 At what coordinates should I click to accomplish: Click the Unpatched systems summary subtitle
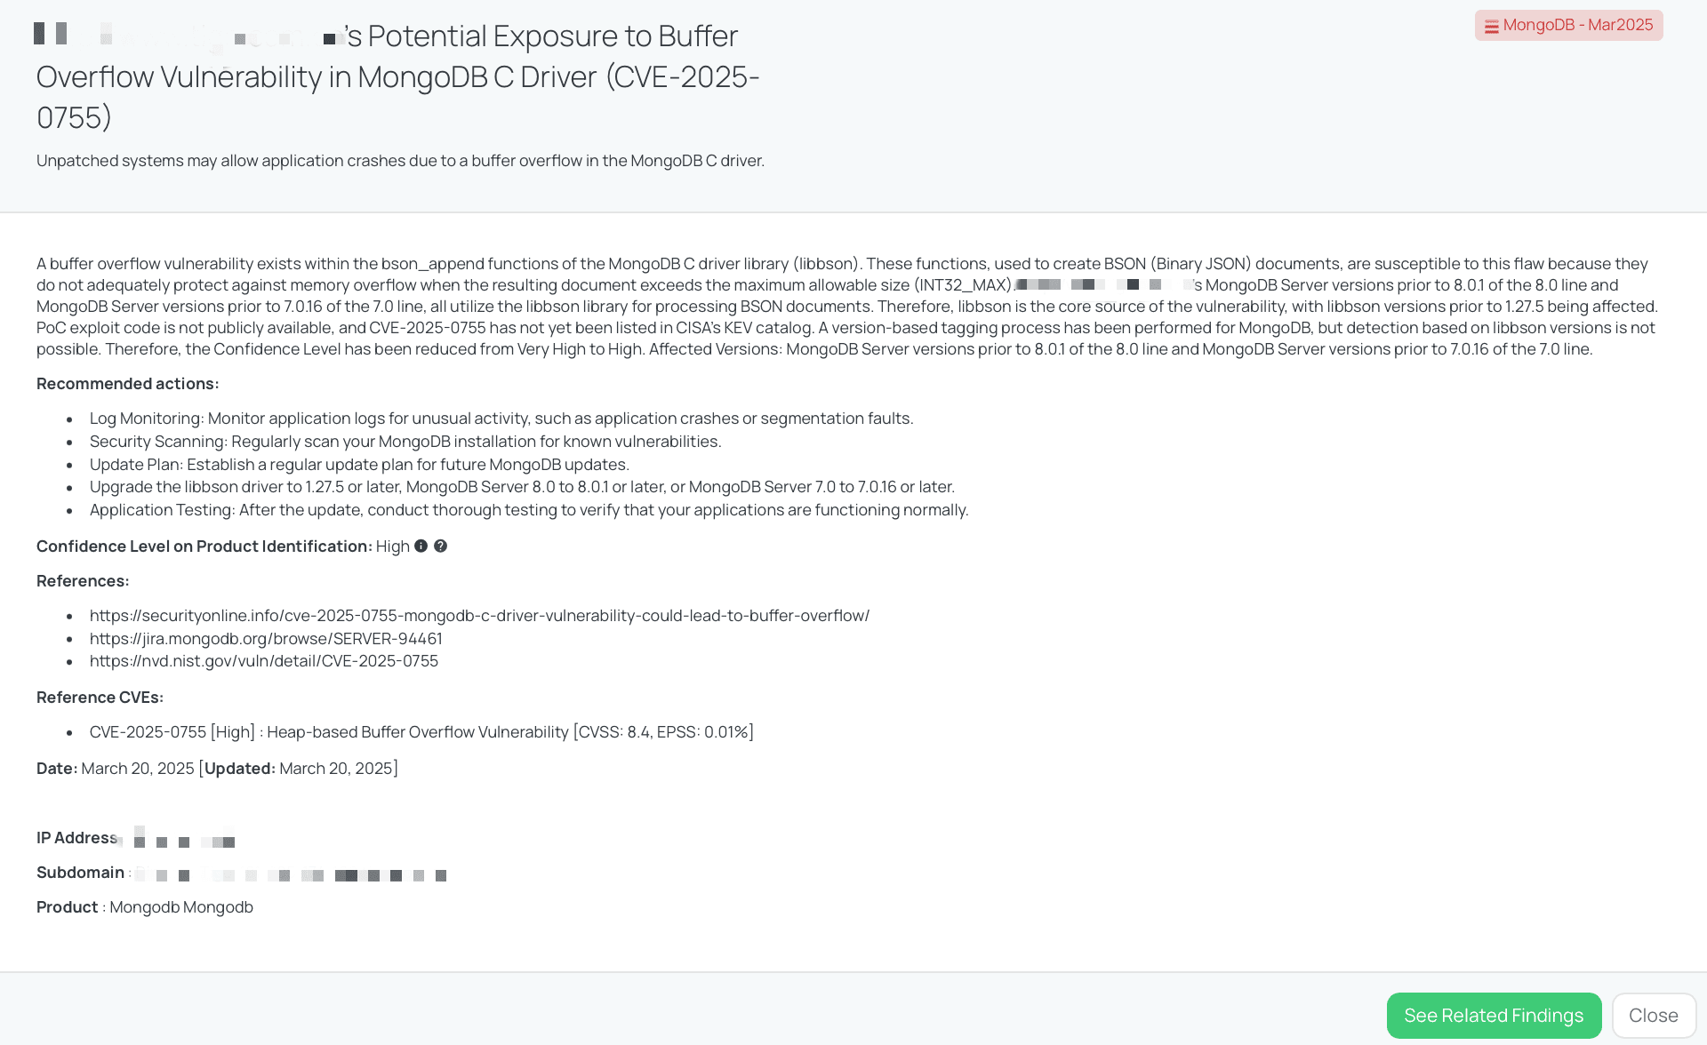pyautogui.click(x=400, y=161)
